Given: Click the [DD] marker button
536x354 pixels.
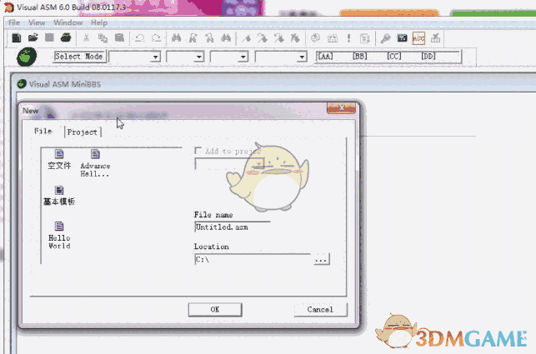Looking at the screenshot, I should [428, 57].
